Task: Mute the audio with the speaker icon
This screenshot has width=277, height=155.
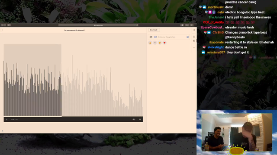Action: pos(134,120)
